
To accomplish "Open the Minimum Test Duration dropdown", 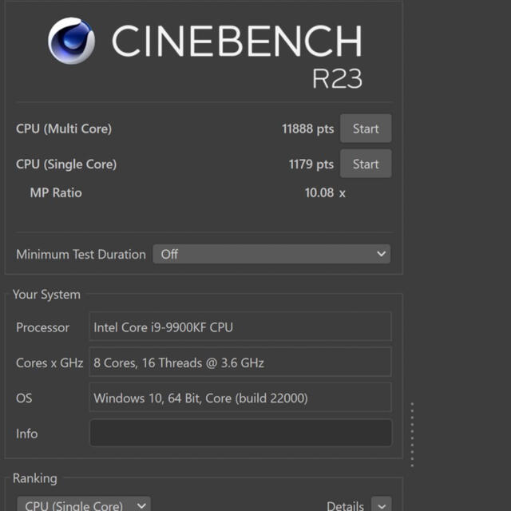I will click(x=271, y=254).
